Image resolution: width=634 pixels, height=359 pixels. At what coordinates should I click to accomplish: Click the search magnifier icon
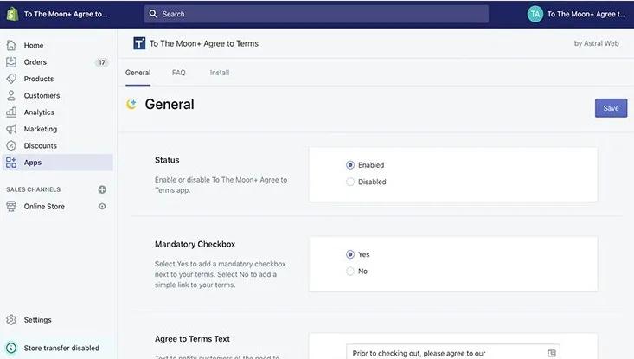pos(153,14)
